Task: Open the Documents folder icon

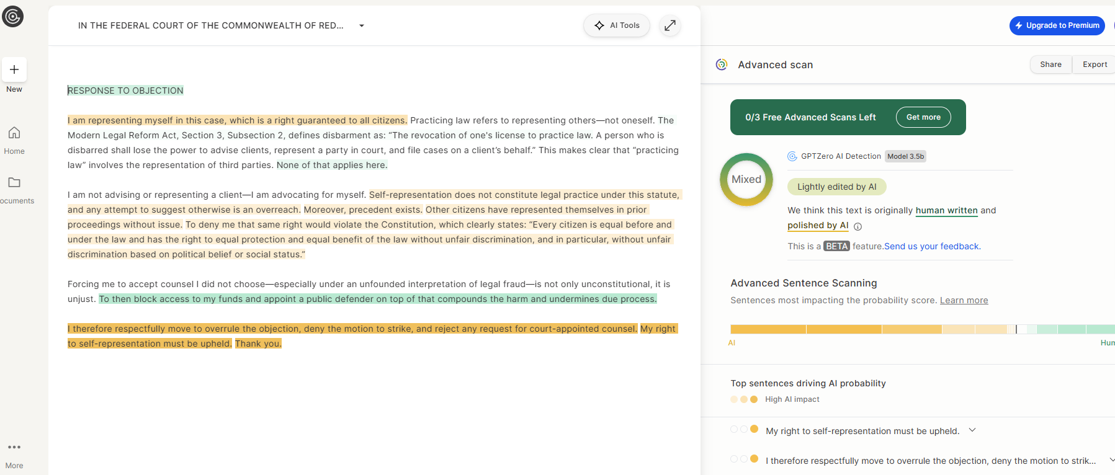Action: [14, 182]
